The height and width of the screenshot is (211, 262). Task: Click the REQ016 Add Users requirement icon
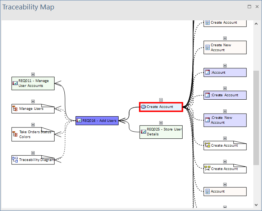79,120
